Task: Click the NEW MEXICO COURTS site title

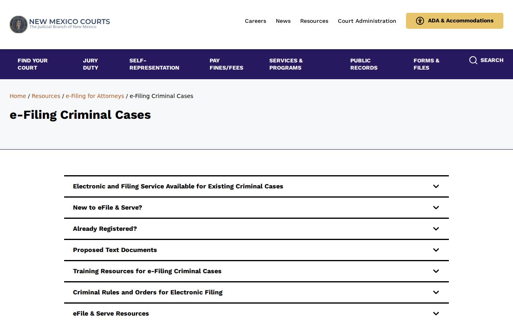Action: pos(69,22)
